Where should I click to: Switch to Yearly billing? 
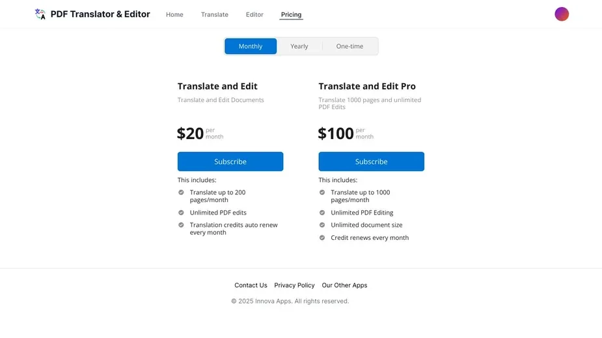(x=299, y=46)
